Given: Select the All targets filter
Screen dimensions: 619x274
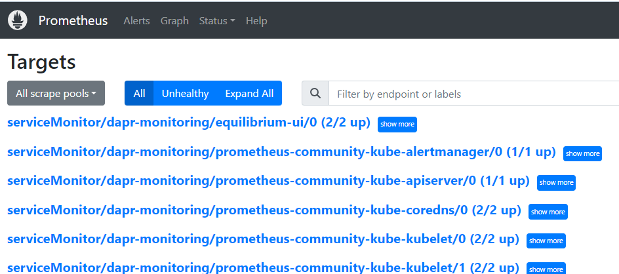Looking at the screenshot, I should [x=139, y=93].
